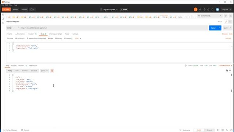The width and height of the screenshot is (234, 132).
Task: Select the x-www-form-urlencoded radio
Action: tap(27, 38)
